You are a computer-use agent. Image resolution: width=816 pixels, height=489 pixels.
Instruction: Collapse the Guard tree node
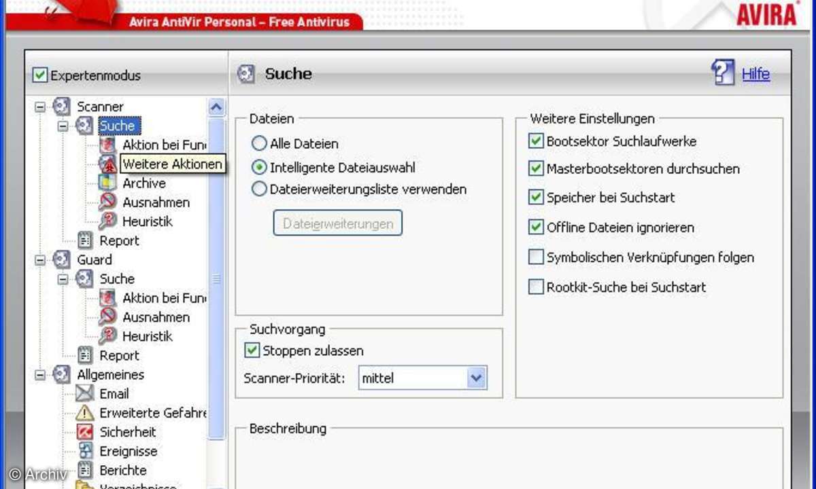click(41, 260)
